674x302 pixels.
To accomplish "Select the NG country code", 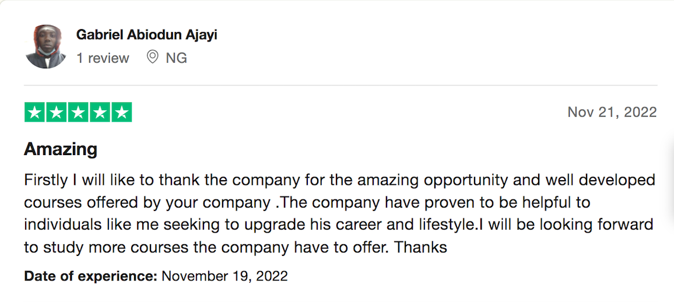I will point(176,58).
